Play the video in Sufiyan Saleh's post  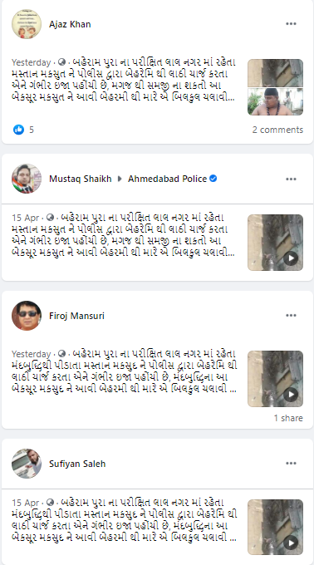click(291, 543)
